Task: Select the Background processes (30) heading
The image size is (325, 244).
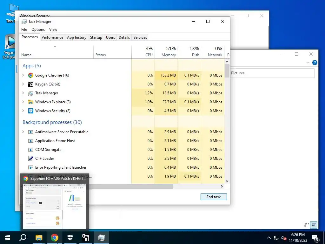Action: coord(52,122)
